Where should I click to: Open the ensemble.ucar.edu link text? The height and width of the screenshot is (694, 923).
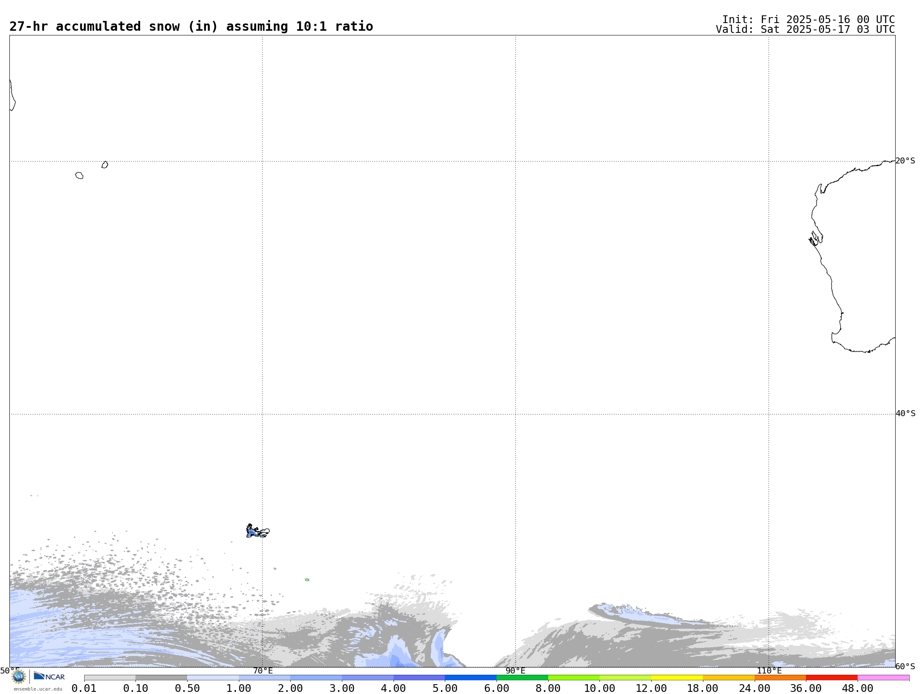[x=38, y=689]
